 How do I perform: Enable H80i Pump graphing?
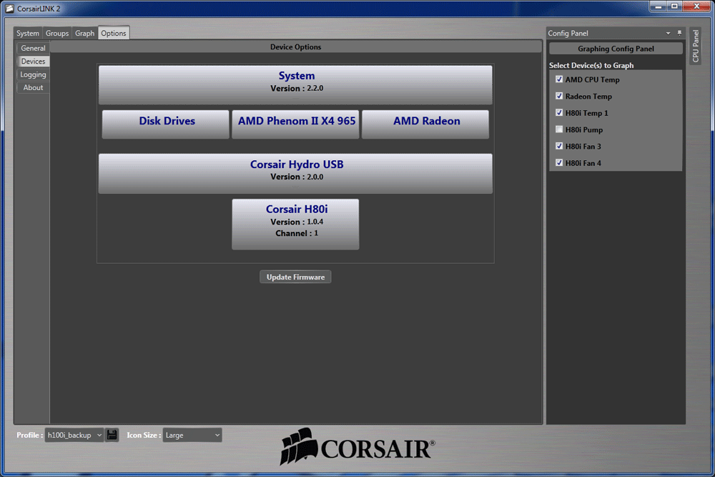coord(558,129)
